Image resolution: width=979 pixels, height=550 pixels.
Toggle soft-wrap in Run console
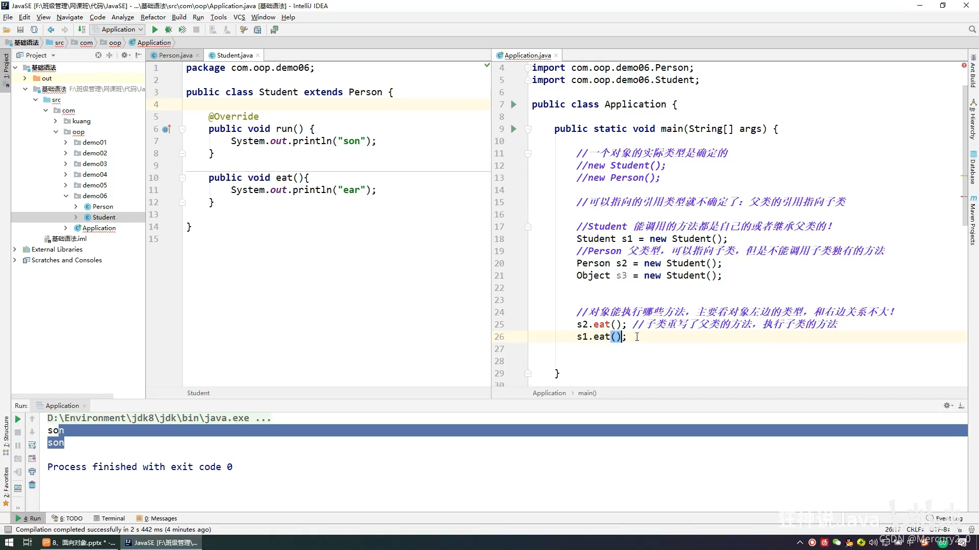(32, 445)
